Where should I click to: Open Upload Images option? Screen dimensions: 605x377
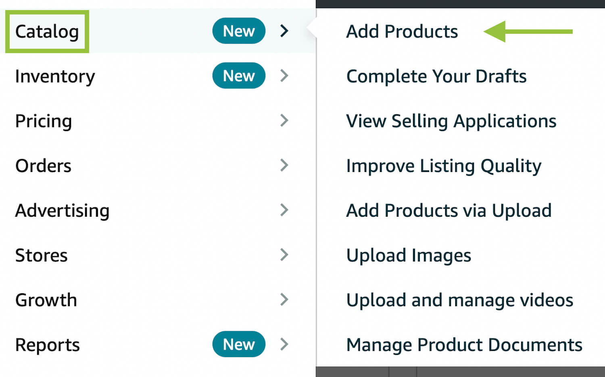point(409,255)
